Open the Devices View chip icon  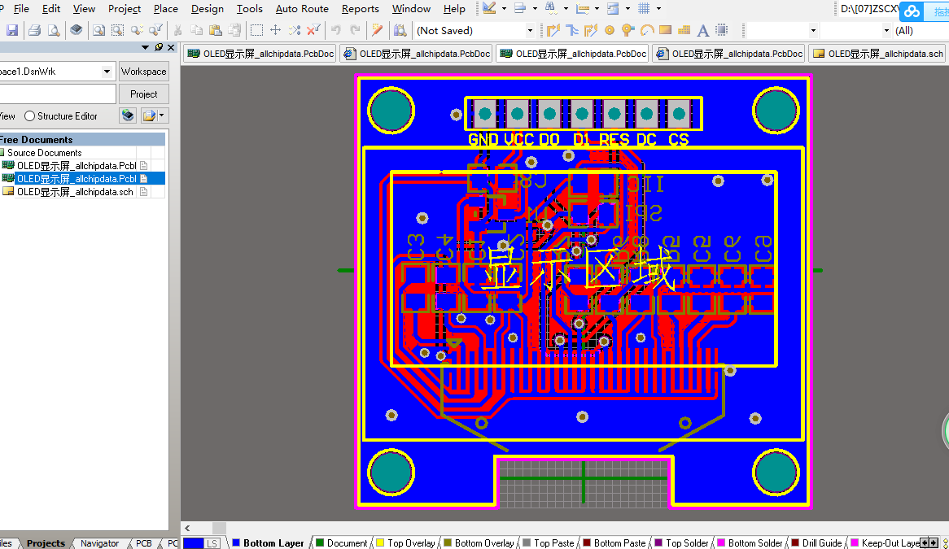coord(77,30)
